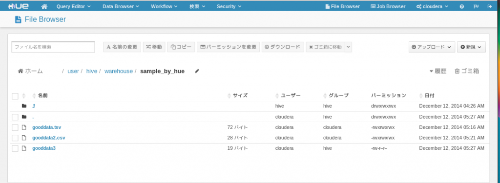Click the sample_by_hue breadcrumb text
The width and height of the screenshot is (500, 183).
click(x=162, y=71)
